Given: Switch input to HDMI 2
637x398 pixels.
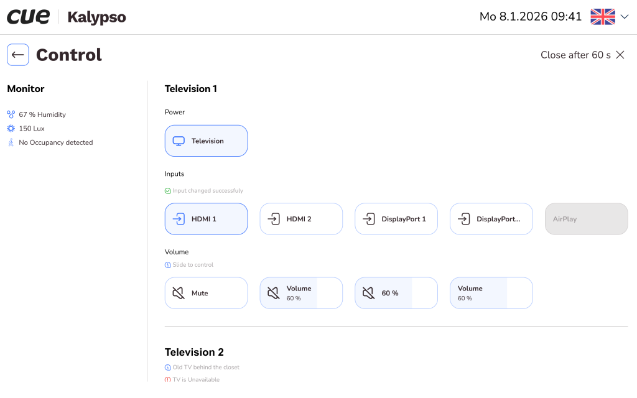Looking at the screenshot, I should (301, 219).
